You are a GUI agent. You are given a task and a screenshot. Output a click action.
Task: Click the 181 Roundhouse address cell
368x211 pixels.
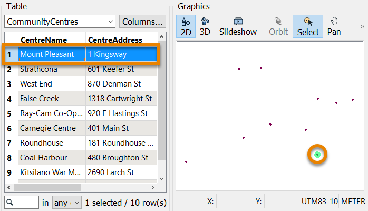(121, 143)
